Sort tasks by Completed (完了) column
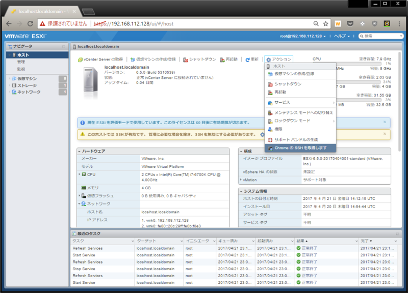The image size is (408, 293). pyautogui.click(x=378, y=241)
